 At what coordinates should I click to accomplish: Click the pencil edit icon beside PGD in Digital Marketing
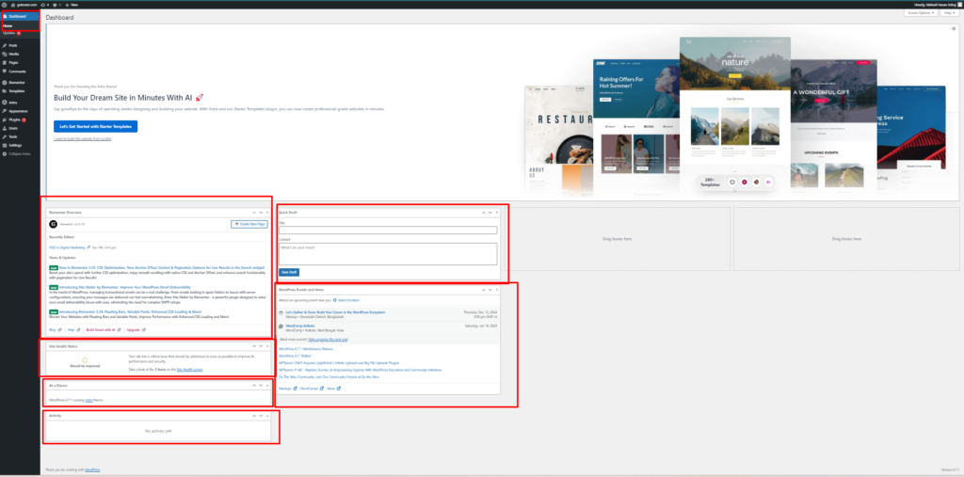click(x=88, y=247)
